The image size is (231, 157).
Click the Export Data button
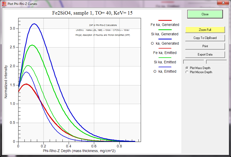click(205, 54)
